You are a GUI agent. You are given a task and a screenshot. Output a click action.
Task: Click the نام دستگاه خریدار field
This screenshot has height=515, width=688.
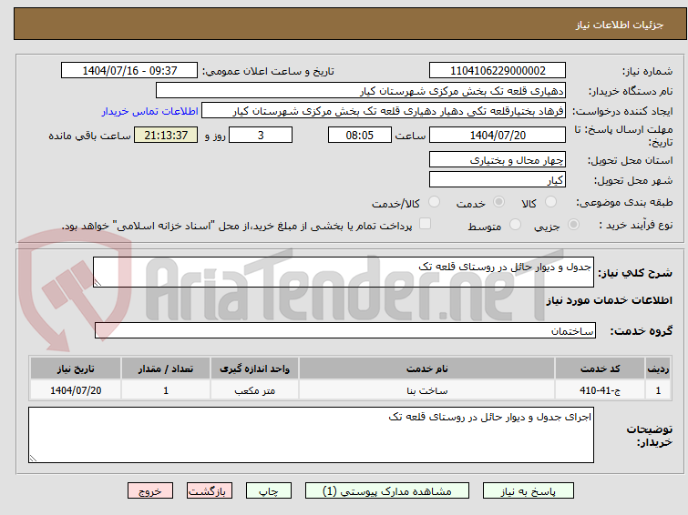click(x=361, y=91)
